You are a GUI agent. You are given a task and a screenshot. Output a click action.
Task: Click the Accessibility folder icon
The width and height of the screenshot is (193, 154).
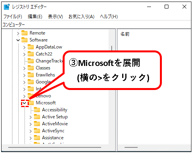click(37, 110)
